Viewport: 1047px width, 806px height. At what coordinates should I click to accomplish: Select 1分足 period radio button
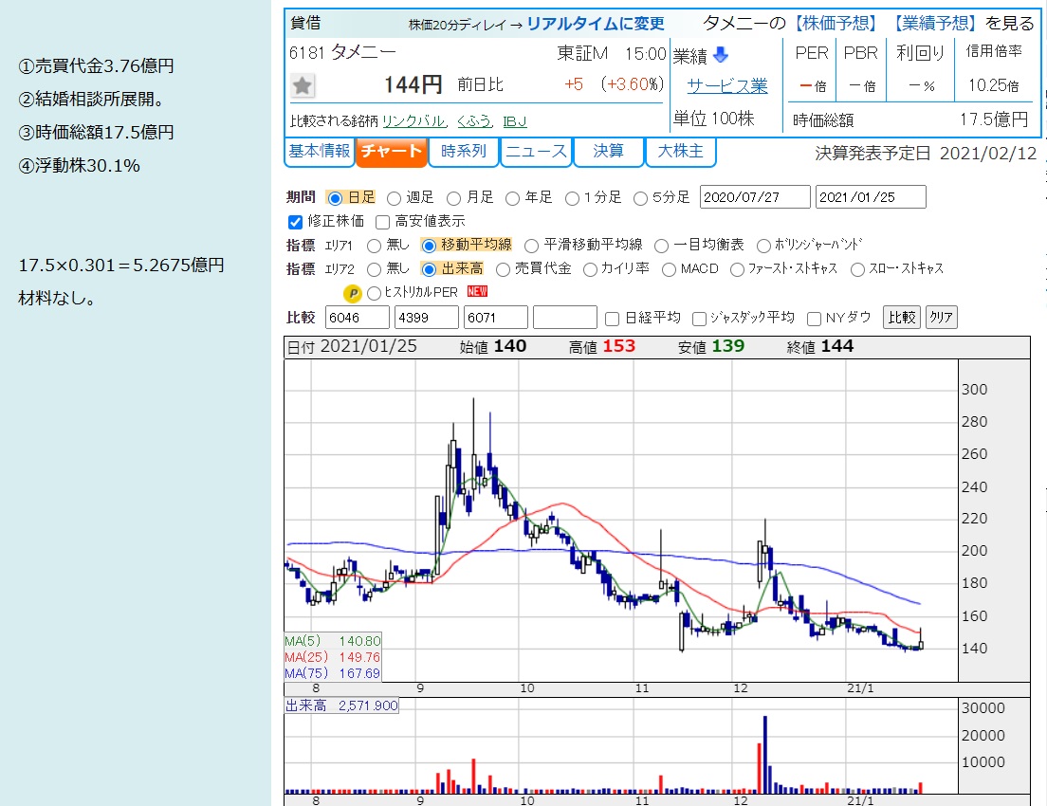572,198
